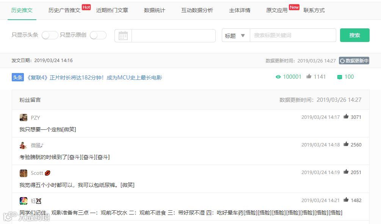This screenshot has width=381, height=224.
Task: Click the comment 我只想要一个定档[微笑]
Action: point(48,129)
